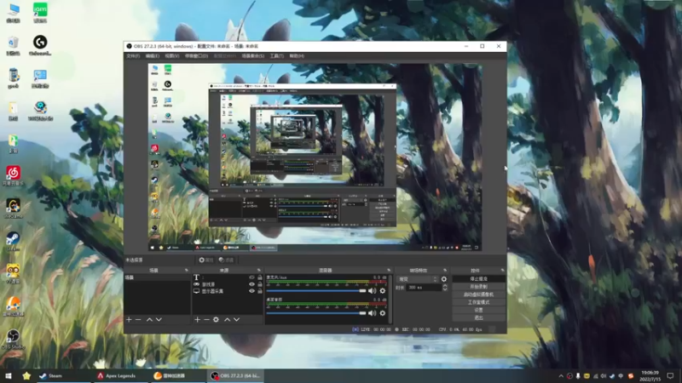Click the Exit button in the Controls panel
The width and height of the screenshot is (682, 383).
point(478,317)
